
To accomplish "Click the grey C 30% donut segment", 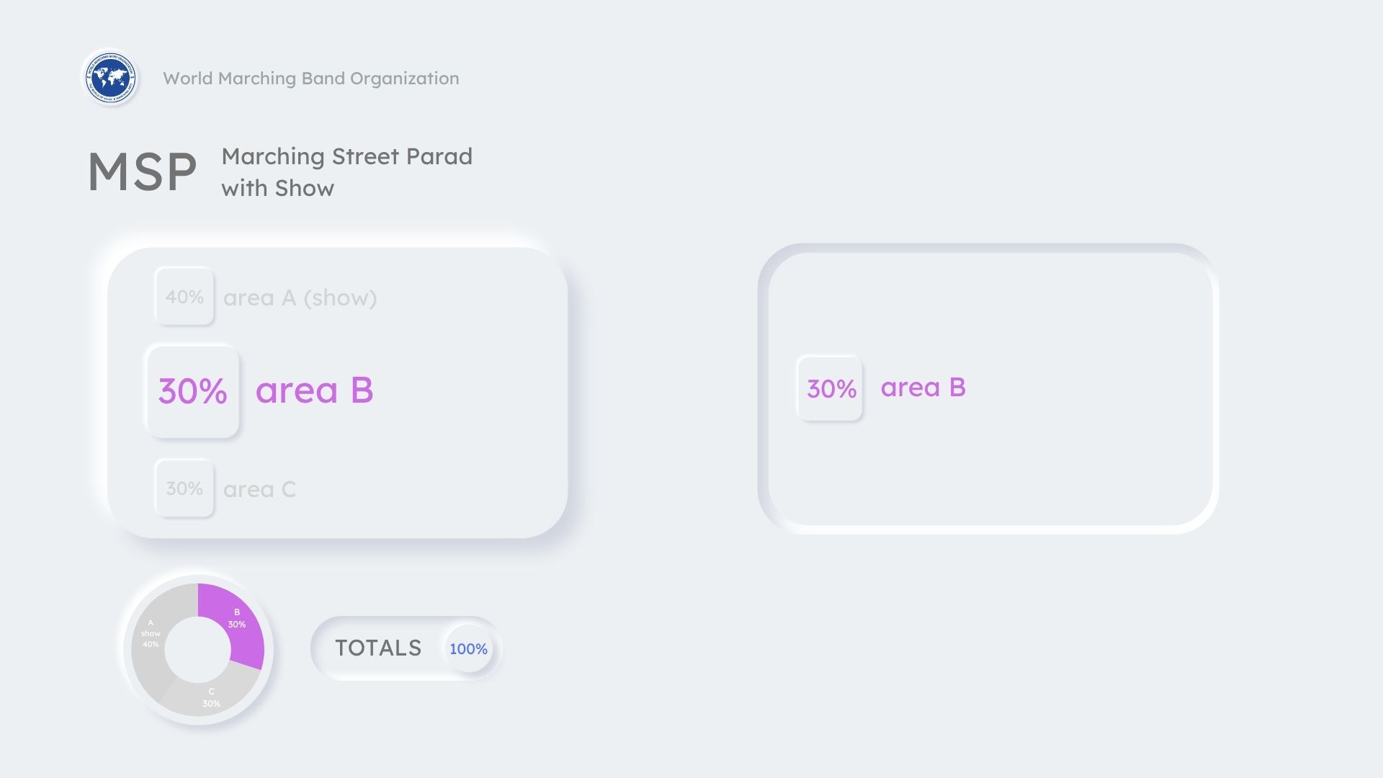I will (x=210, y=697).
